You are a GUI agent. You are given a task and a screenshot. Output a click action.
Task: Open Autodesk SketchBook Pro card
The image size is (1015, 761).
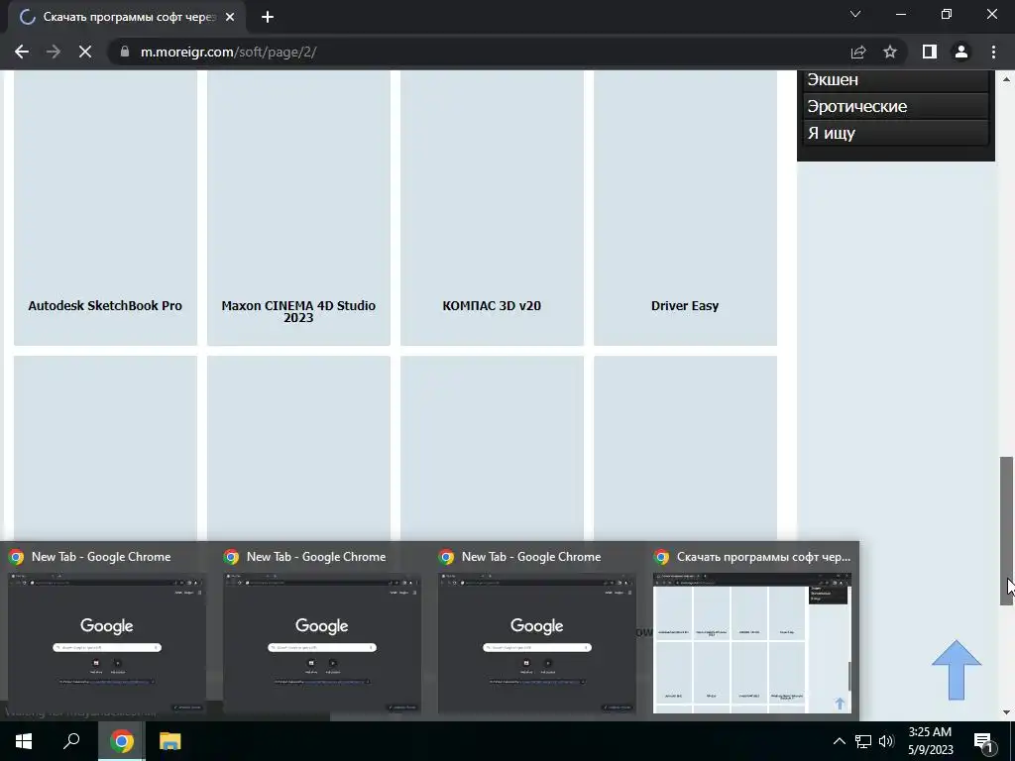click(x=105, y=208)
